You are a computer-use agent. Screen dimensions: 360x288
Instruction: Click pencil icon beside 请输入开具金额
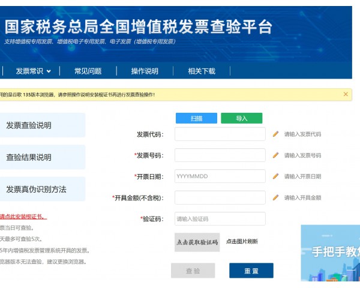pyautogui.click(x=275, y=197)
